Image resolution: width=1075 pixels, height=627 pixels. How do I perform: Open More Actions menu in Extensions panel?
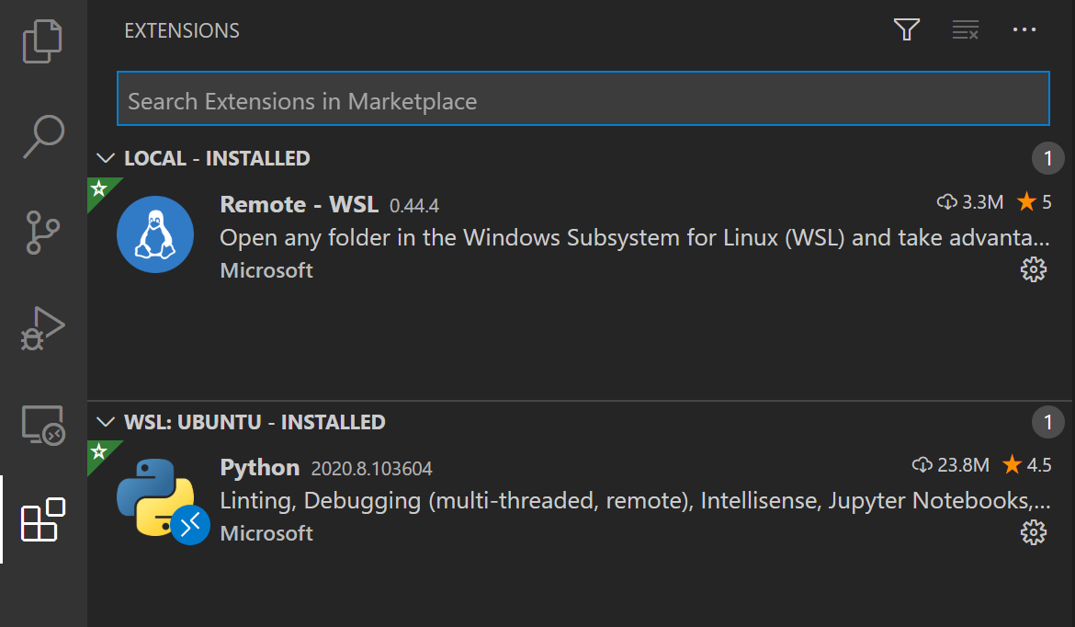1024,29
